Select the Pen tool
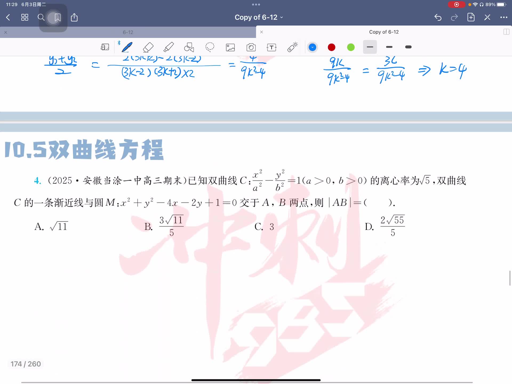Image resolution: width=512 pixels, height=384 pixels. click(x=127, y=47)
